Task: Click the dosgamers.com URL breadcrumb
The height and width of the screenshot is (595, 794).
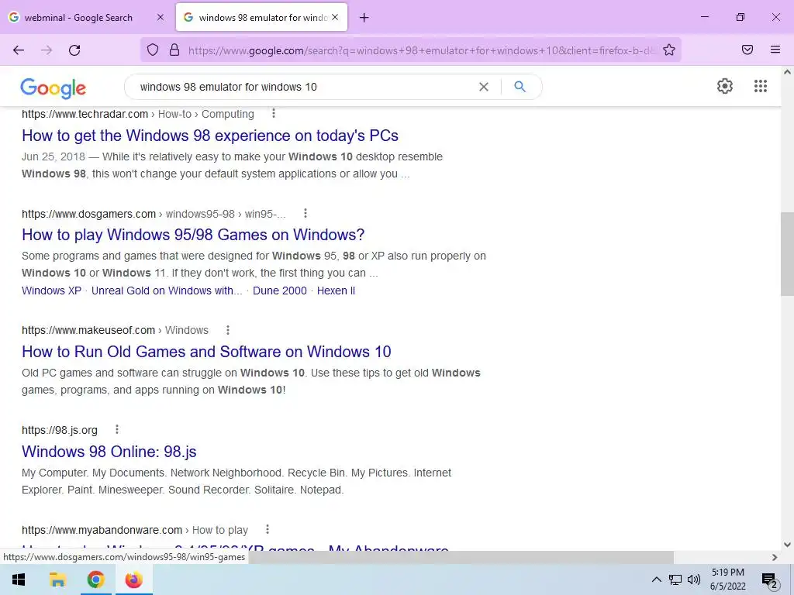Action: point(154,214)
